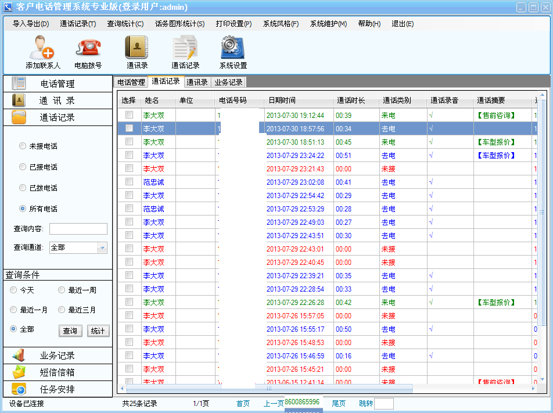Select the 已拨电话 radio button
553x413 pixels.
coord(23,188)
